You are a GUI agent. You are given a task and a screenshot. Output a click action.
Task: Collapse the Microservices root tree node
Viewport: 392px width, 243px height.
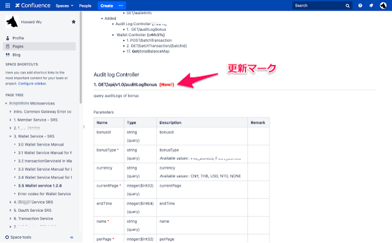click(6, 103)
